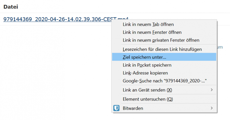
Task: Expand the Bitwarden submenu arrow
Action: [212, 108]
